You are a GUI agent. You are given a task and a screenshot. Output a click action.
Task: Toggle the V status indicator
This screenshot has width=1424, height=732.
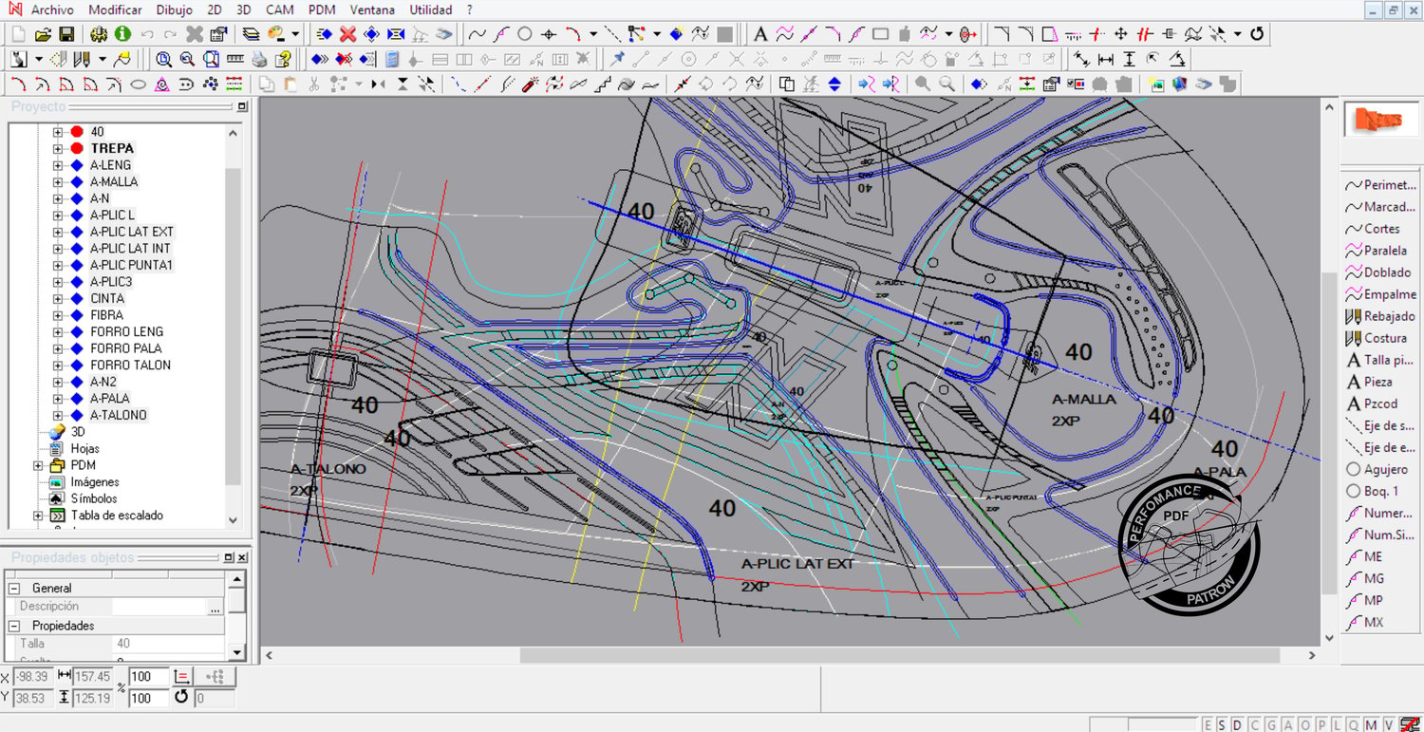tap(1387, 724)
